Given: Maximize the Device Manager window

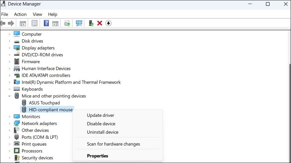Looking at the screenshot, I should 268,4.
